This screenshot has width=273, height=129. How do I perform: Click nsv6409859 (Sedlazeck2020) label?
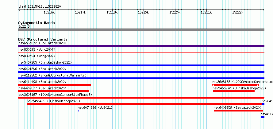238,107
